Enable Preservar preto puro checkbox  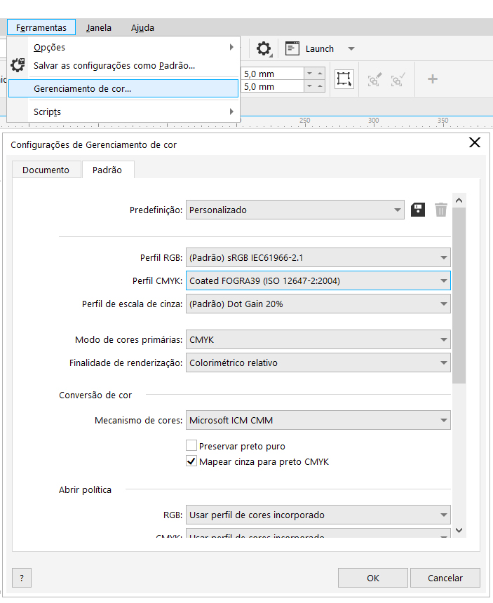[191, 446]
